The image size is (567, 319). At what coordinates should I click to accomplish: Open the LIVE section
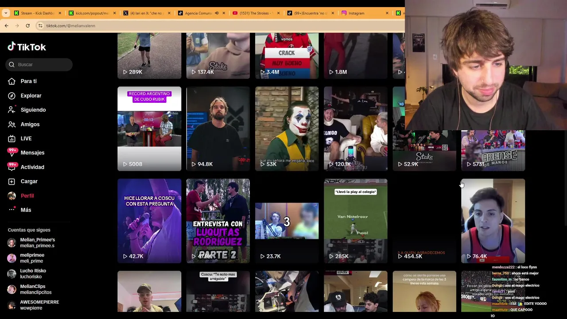pyautogui.click(x=26, y=139)
